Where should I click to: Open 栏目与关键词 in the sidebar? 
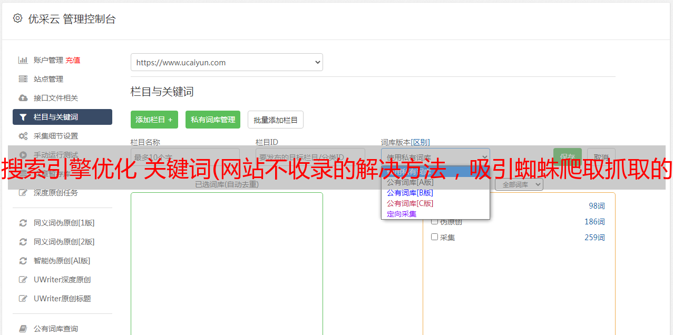coord(62,117)
